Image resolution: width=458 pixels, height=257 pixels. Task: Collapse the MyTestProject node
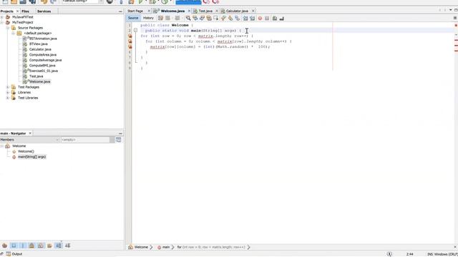pos(1,22)
